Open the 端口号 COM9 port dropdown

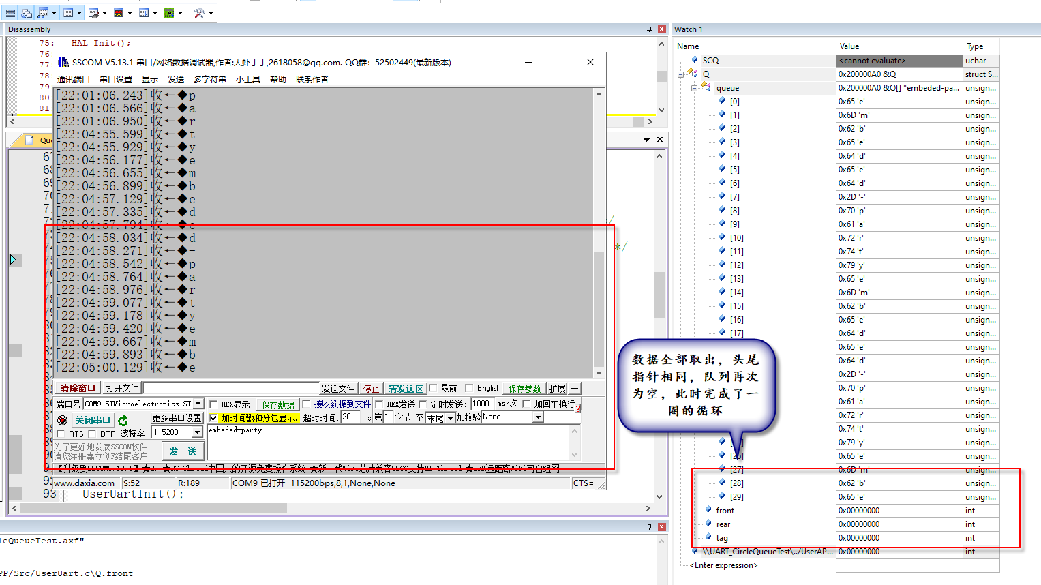198,404
